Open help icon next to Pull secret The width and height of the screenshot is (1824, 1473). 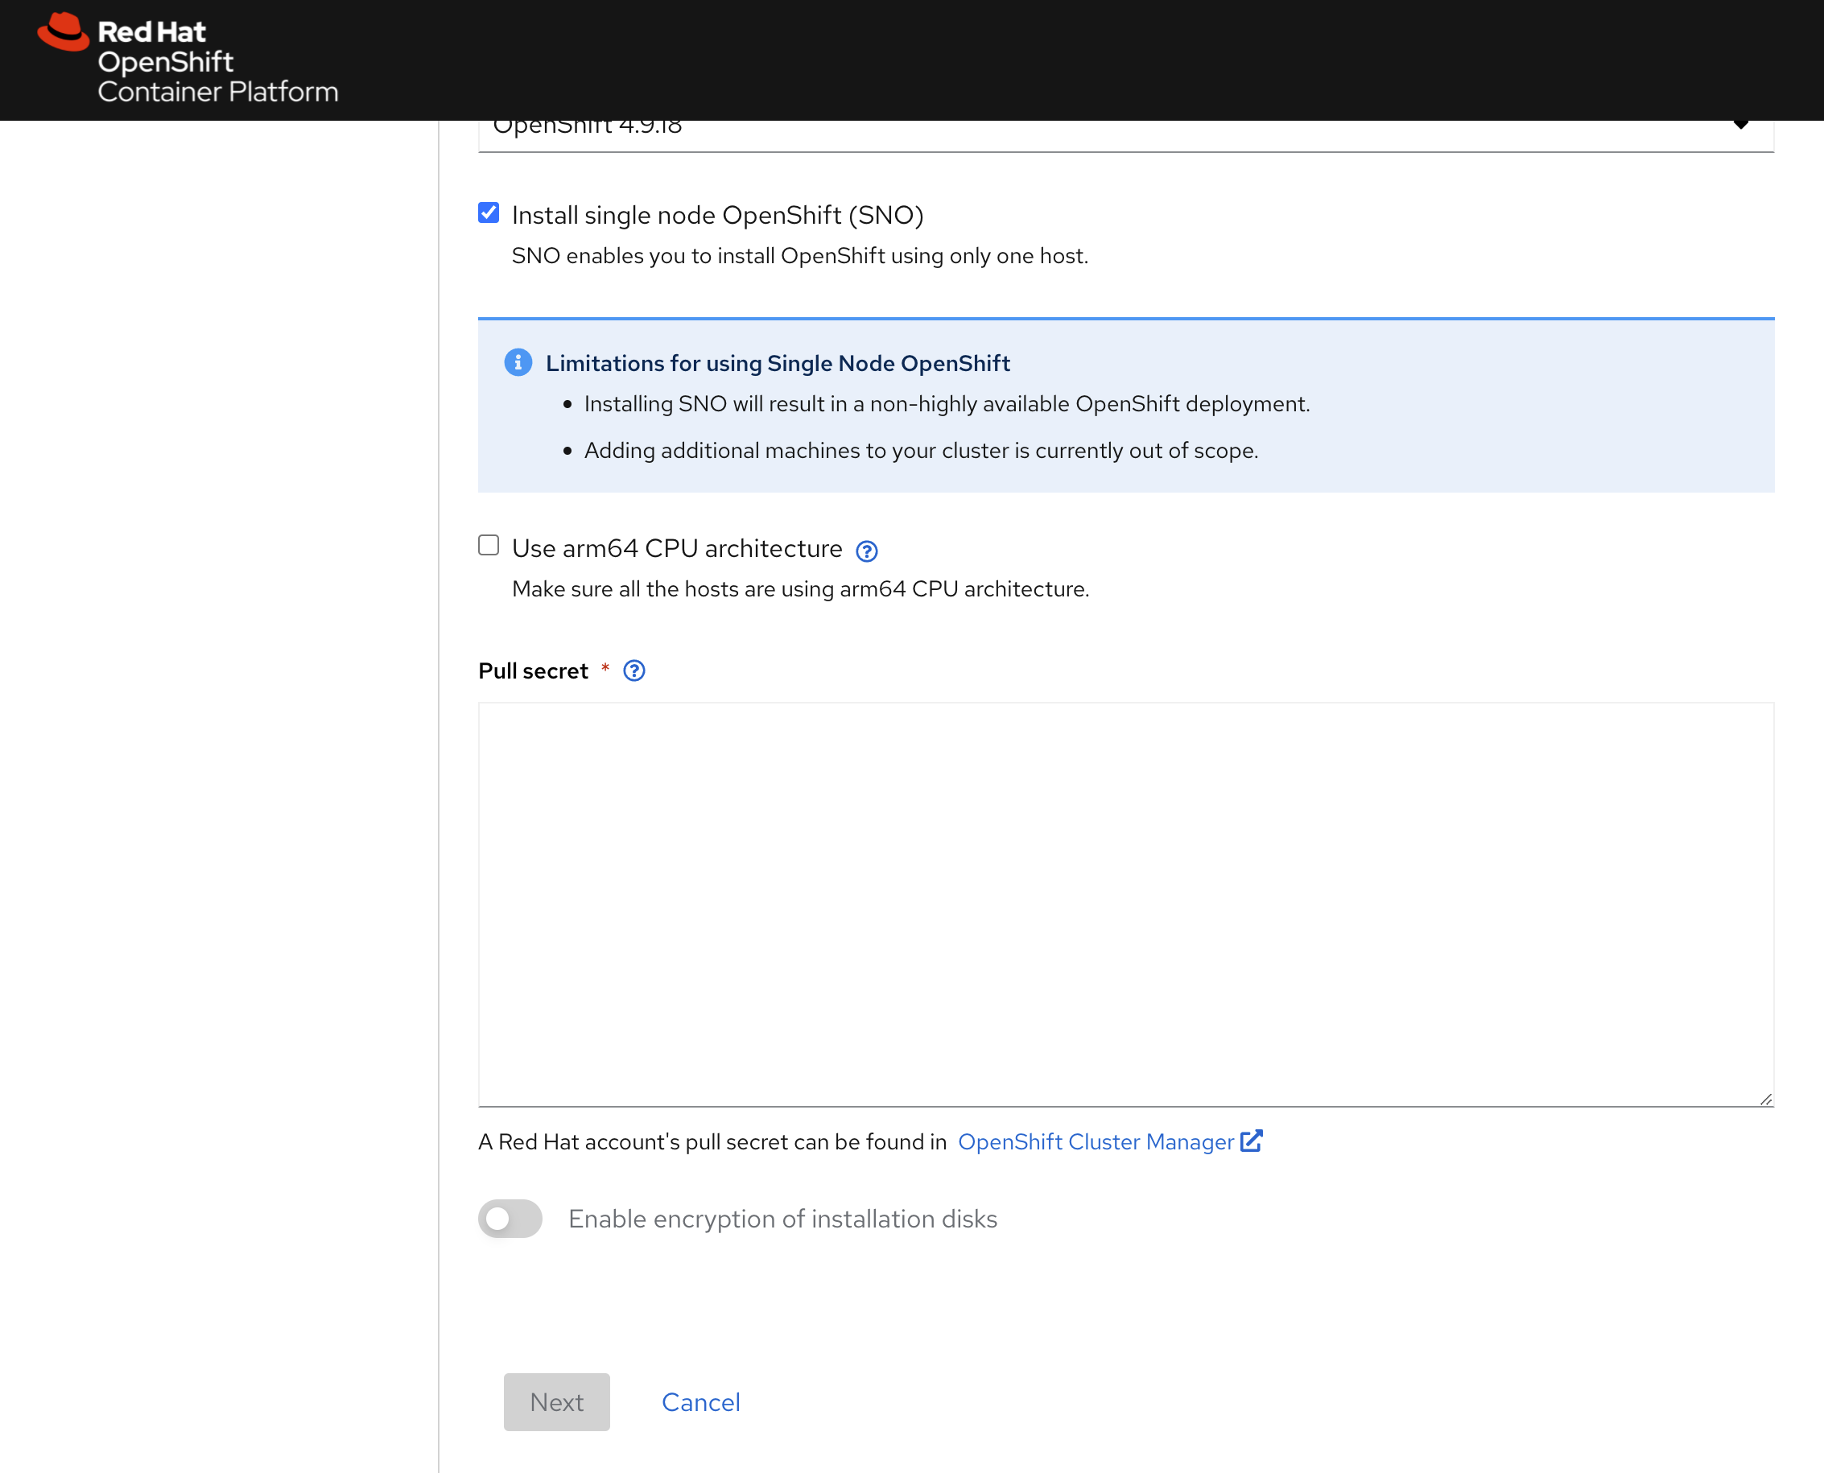pyautogui.click(x=633, y=671)
